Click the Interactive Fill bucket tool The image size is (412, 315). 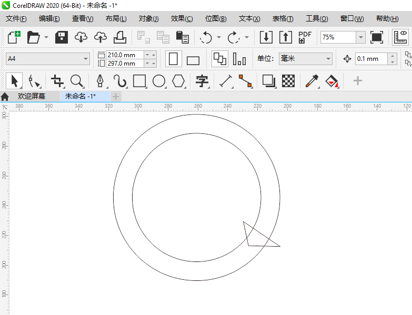(x=331, y=81)
